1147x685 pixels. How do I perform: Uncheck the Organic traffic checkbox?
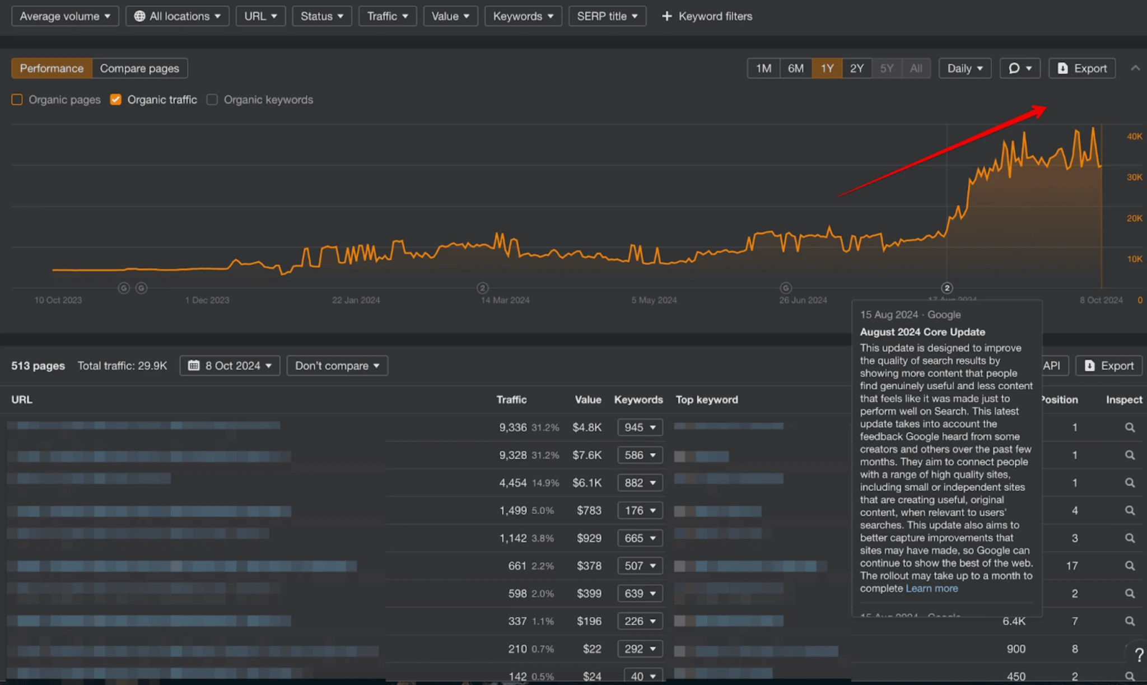click(115, 100)
